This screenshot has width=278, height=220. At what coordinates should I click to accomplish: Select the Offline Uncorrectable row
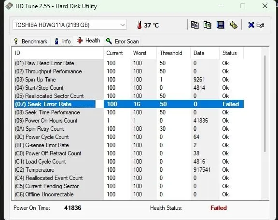click(x=129, y=194)
